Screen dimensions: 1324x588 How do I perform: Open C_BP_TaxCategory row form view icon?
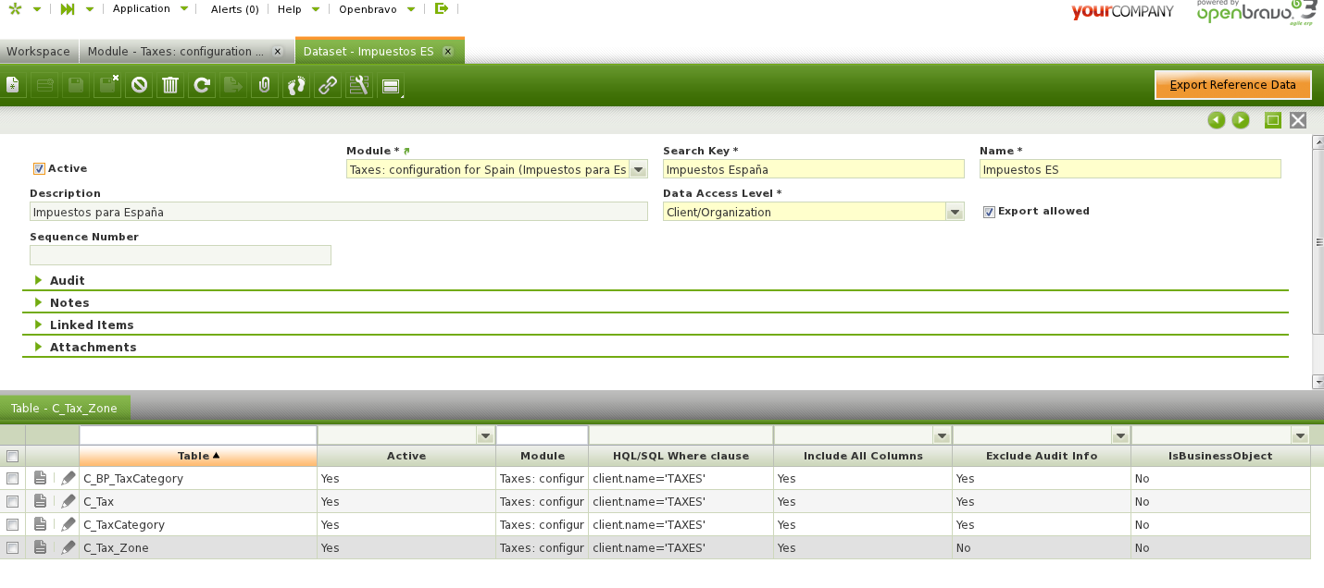point(40,479)
